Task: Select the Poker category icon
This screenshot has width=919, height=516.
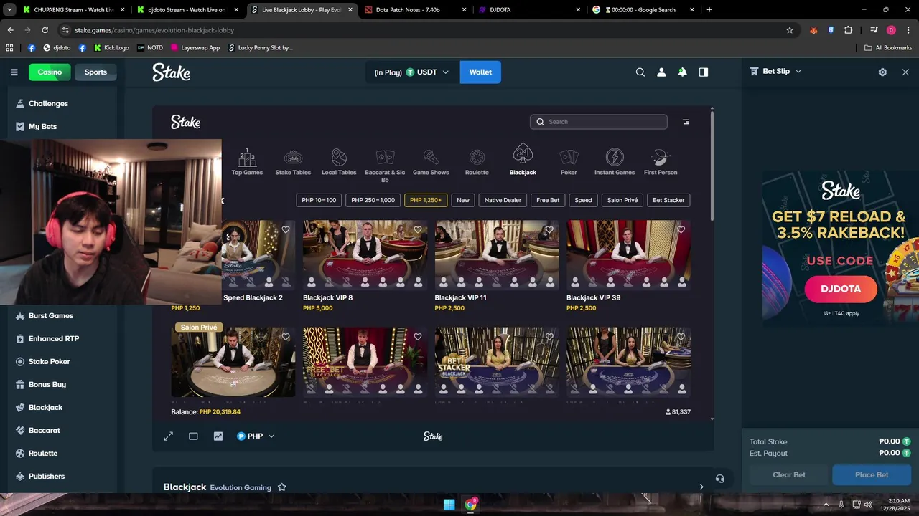Action: 569,161
